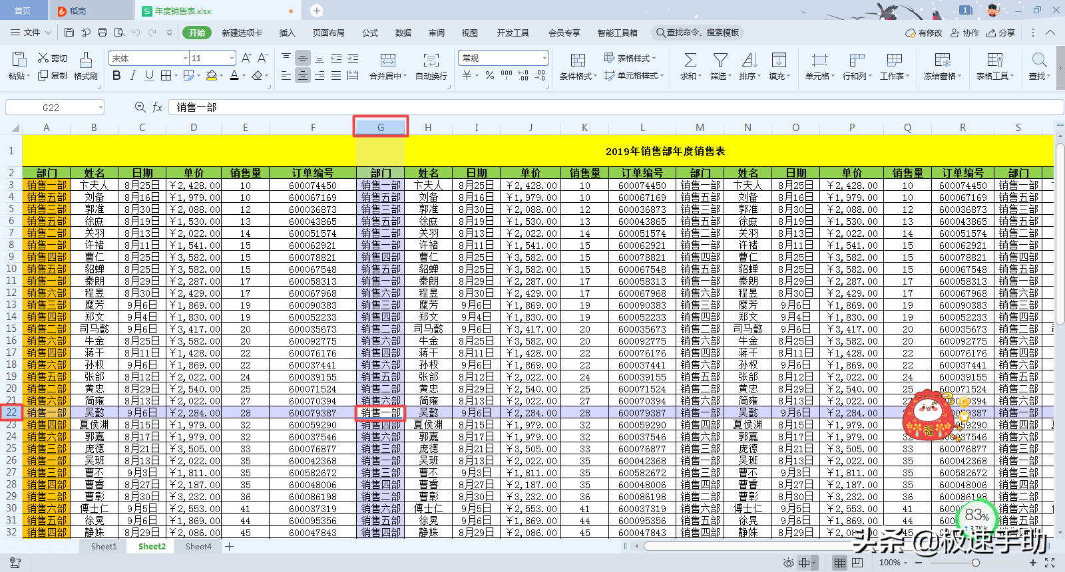The width and height of the screenshot is (1065, 572).
Task: Click the Undo arrow icon
Action: (136, 33)
